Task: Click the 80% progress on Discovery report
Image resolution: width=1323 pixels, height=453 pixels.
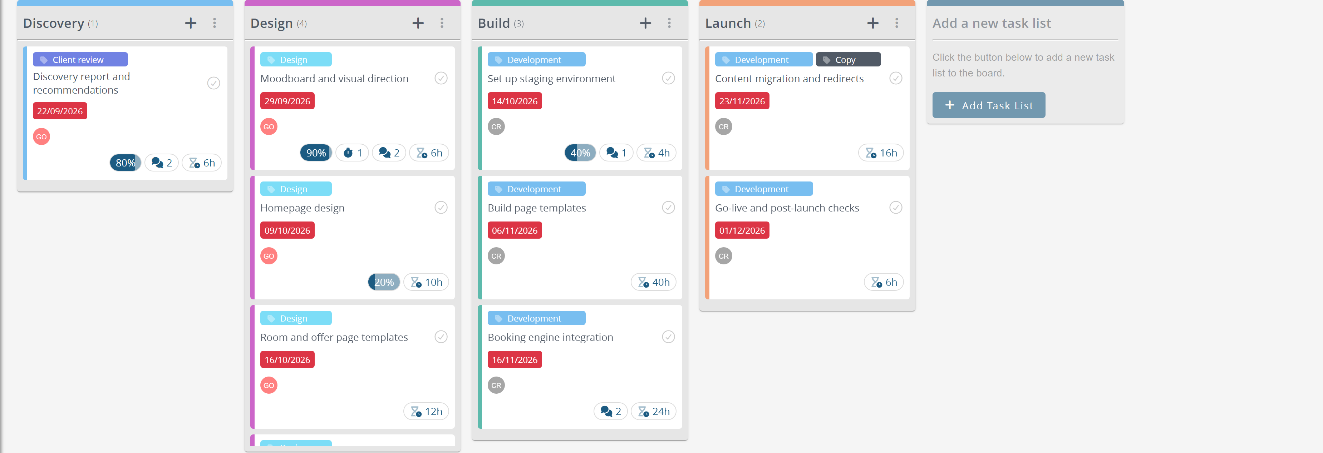Action: 125,163
